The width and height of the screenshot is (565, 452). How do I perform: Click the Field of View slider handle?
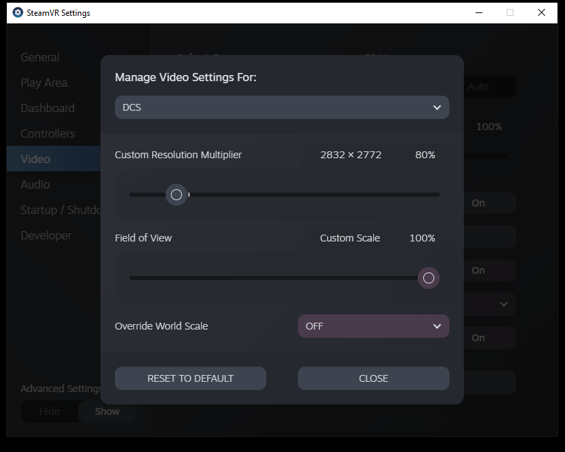click(x=429, y=278)
